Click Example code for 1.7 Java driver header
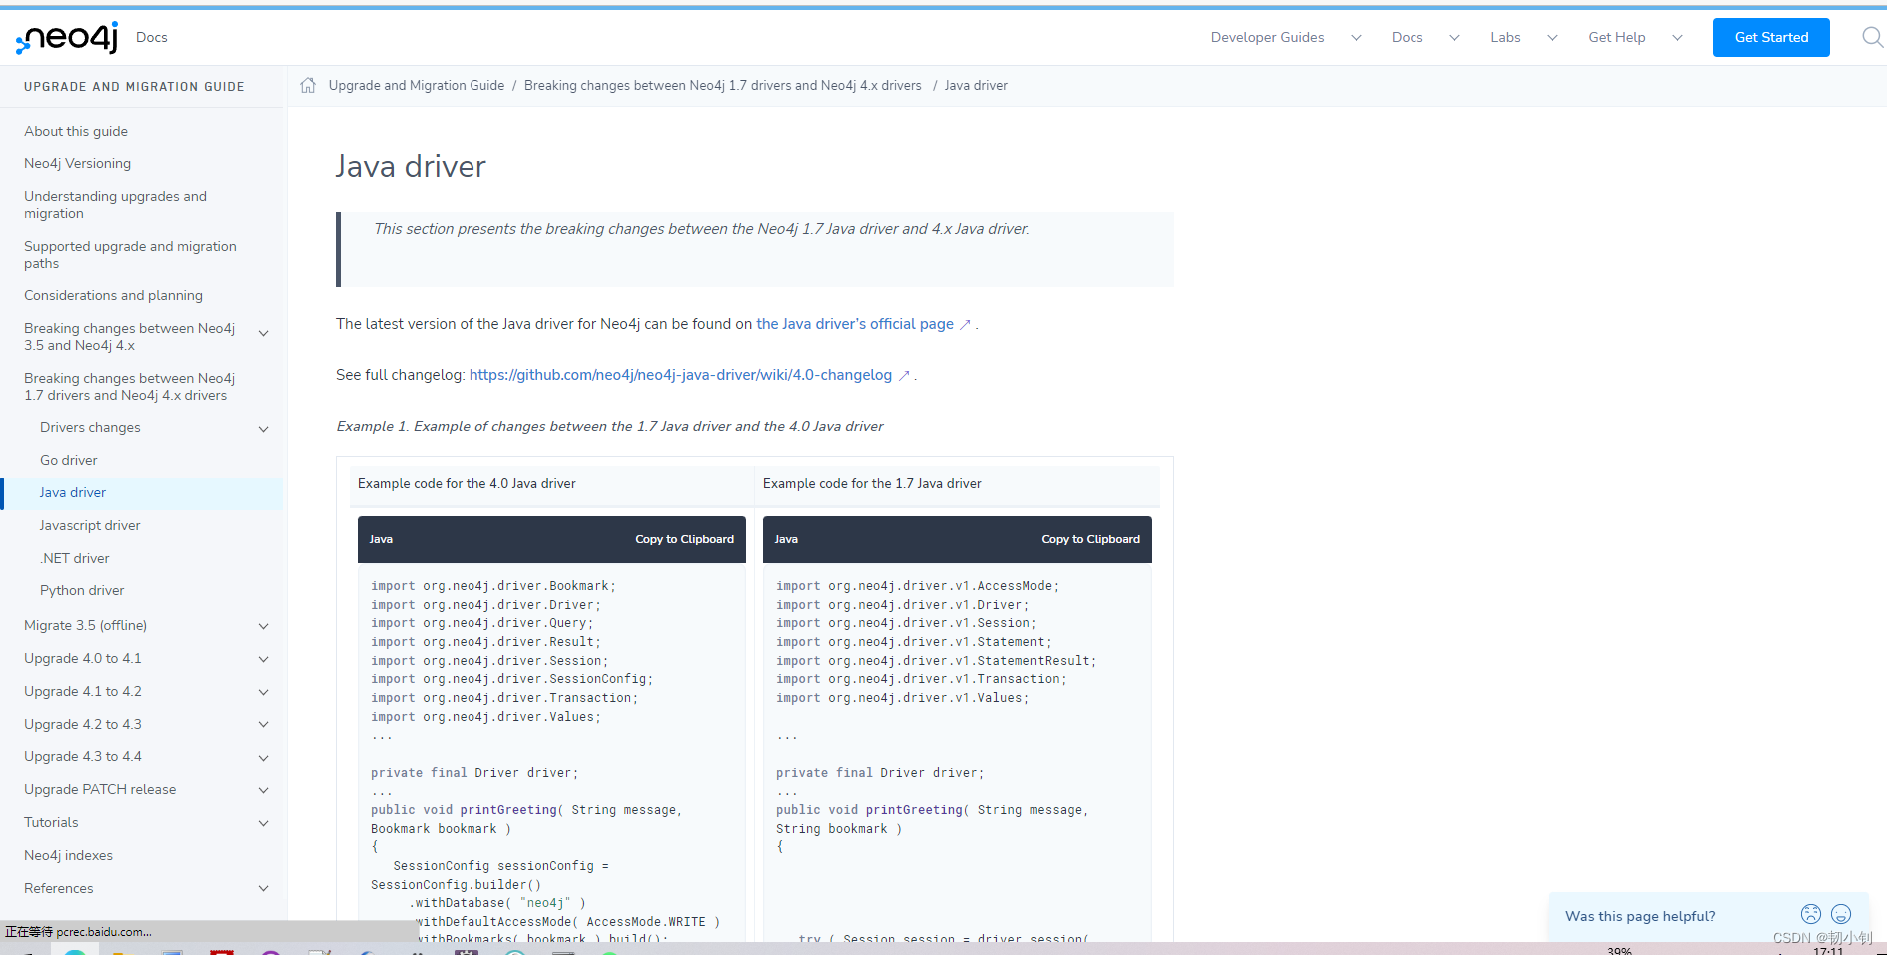 872,483
